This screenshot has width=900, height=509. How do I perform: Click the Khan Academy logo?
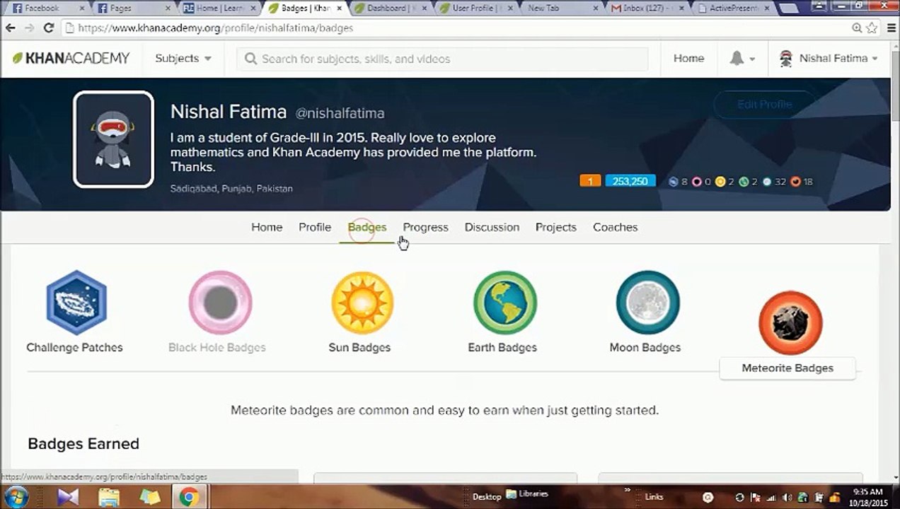[71, 59]
